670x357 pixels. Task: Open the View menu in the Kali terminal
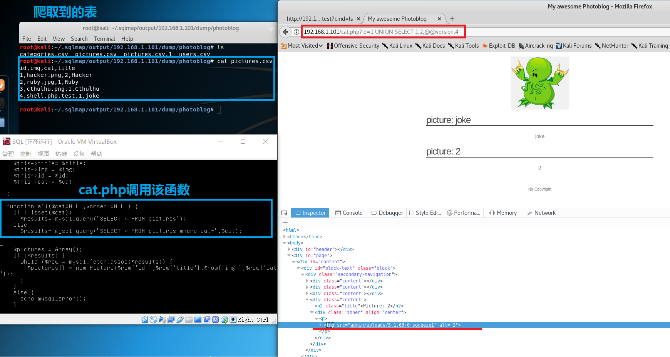click(59, 39)
